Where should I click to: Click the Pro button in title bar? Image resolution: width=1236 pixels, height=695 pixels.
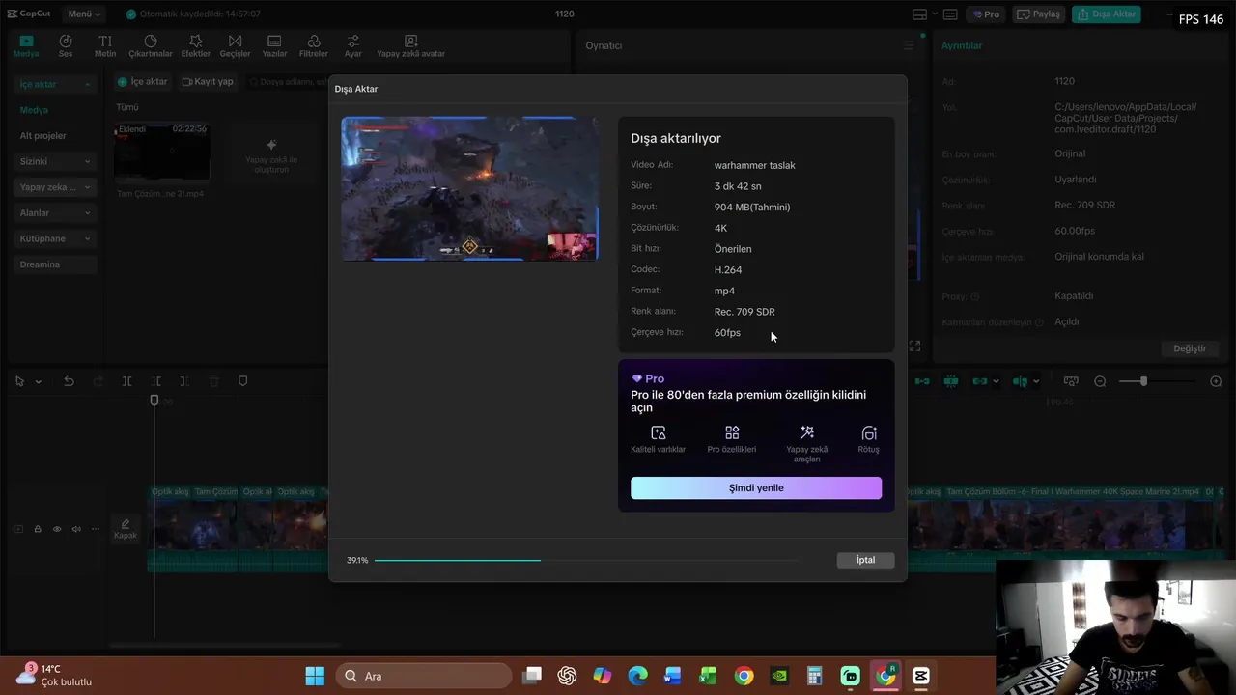pos(986,14)
